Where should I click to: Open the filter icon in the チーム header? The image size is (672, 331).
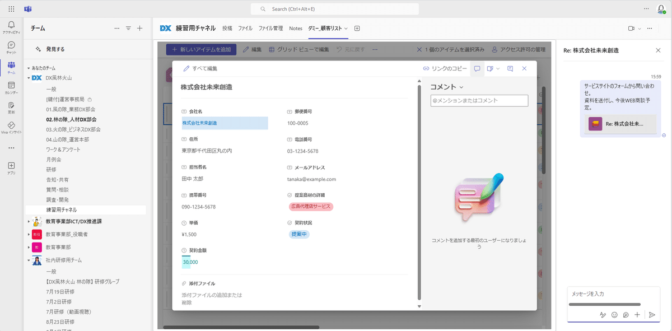pos(128,28)
